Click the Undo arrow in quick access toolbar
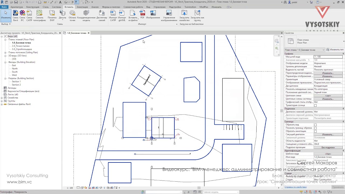This screenshot has height=194, width=345. [27, 2]
